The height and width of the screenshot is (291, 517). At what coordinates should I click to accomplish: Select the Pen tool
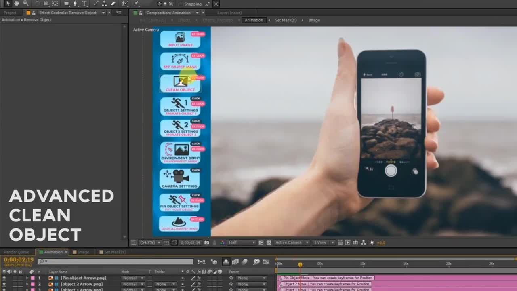coord(76,4)
